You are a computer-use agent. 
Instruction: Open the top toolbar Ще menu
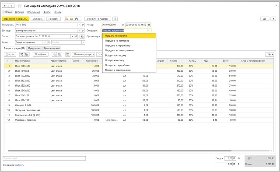[x=265, y=19]
